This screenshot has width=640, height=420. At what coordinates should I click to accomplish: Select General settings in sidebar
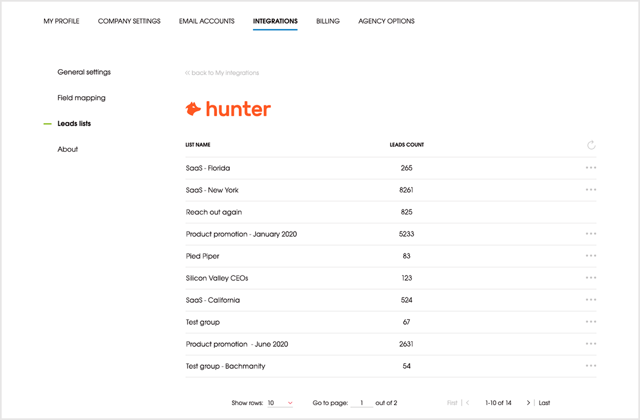point(84,72)
